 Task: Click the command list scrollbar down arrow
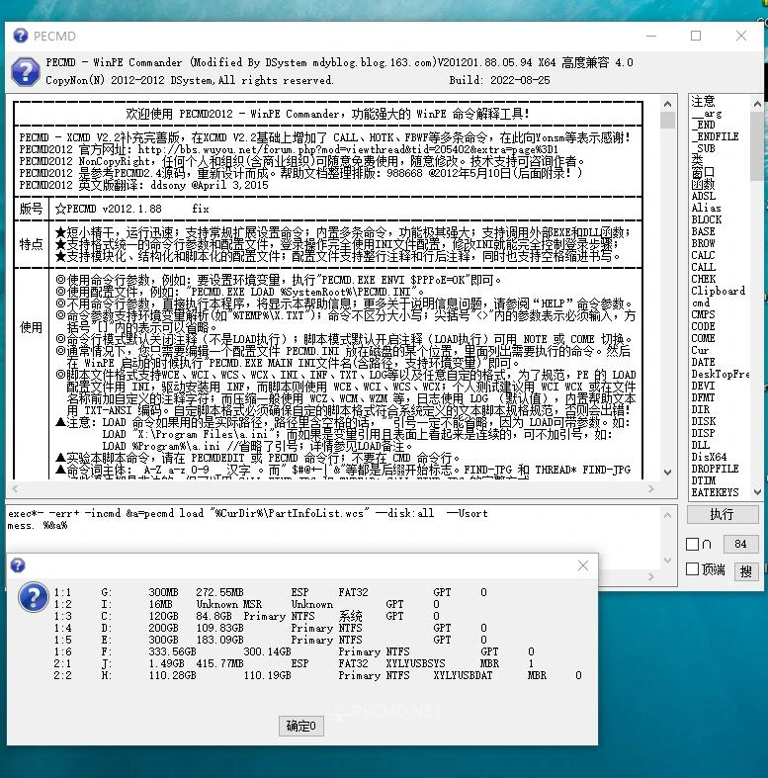(x=757, y=491)
